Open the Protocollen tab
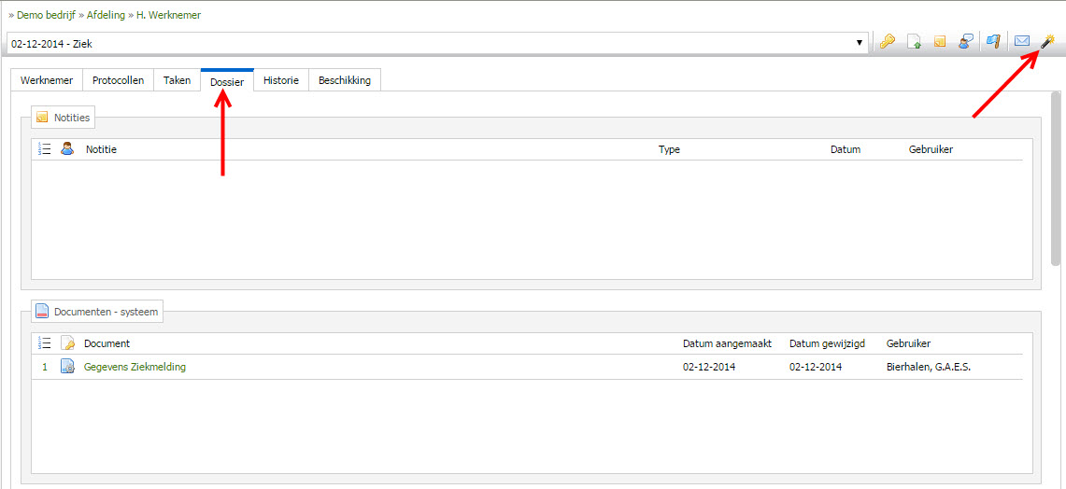The image size is (1066, 489). click(x=118, y=80)
